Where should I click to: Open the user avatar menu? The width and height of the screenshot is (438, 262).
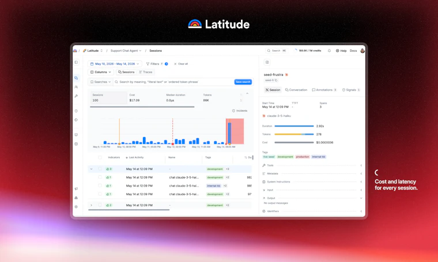tap(363, 51)
